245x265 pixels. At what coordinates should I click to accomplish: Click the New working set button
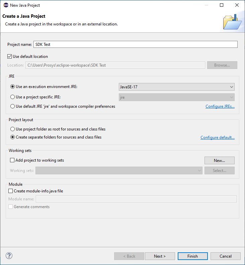coord(219,161)
